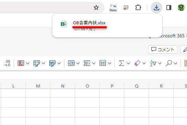Select column L header
The height and width of the screenshot is (125, 187).
tap(13, 86)
